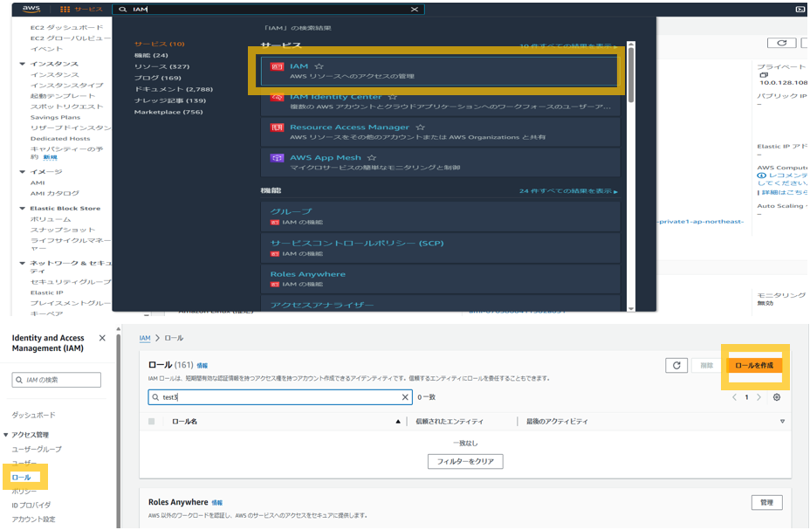Image resolution: width=810 pixels, height=530 pixels.
Task: Open AMI カタログ in the EC2 sidebar
Action: pyautogui.click(x=55, y=193)
